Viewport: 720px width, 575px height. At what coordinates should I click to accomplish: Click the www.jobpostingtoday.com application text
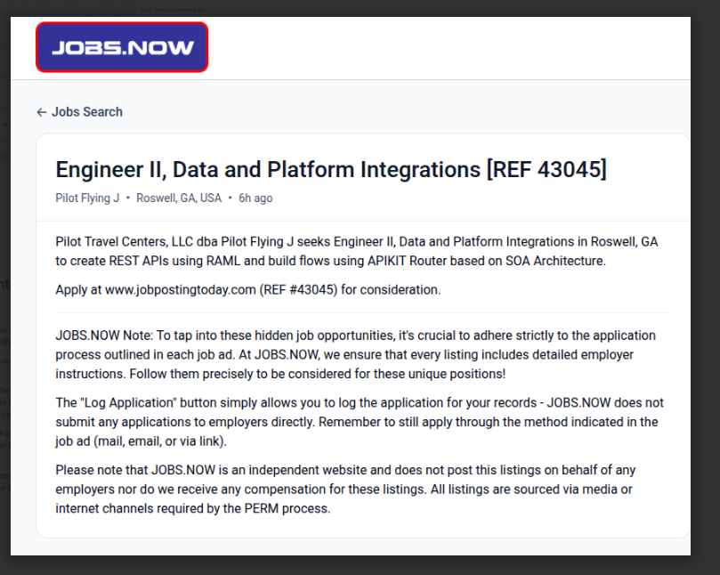pos(181,290)
